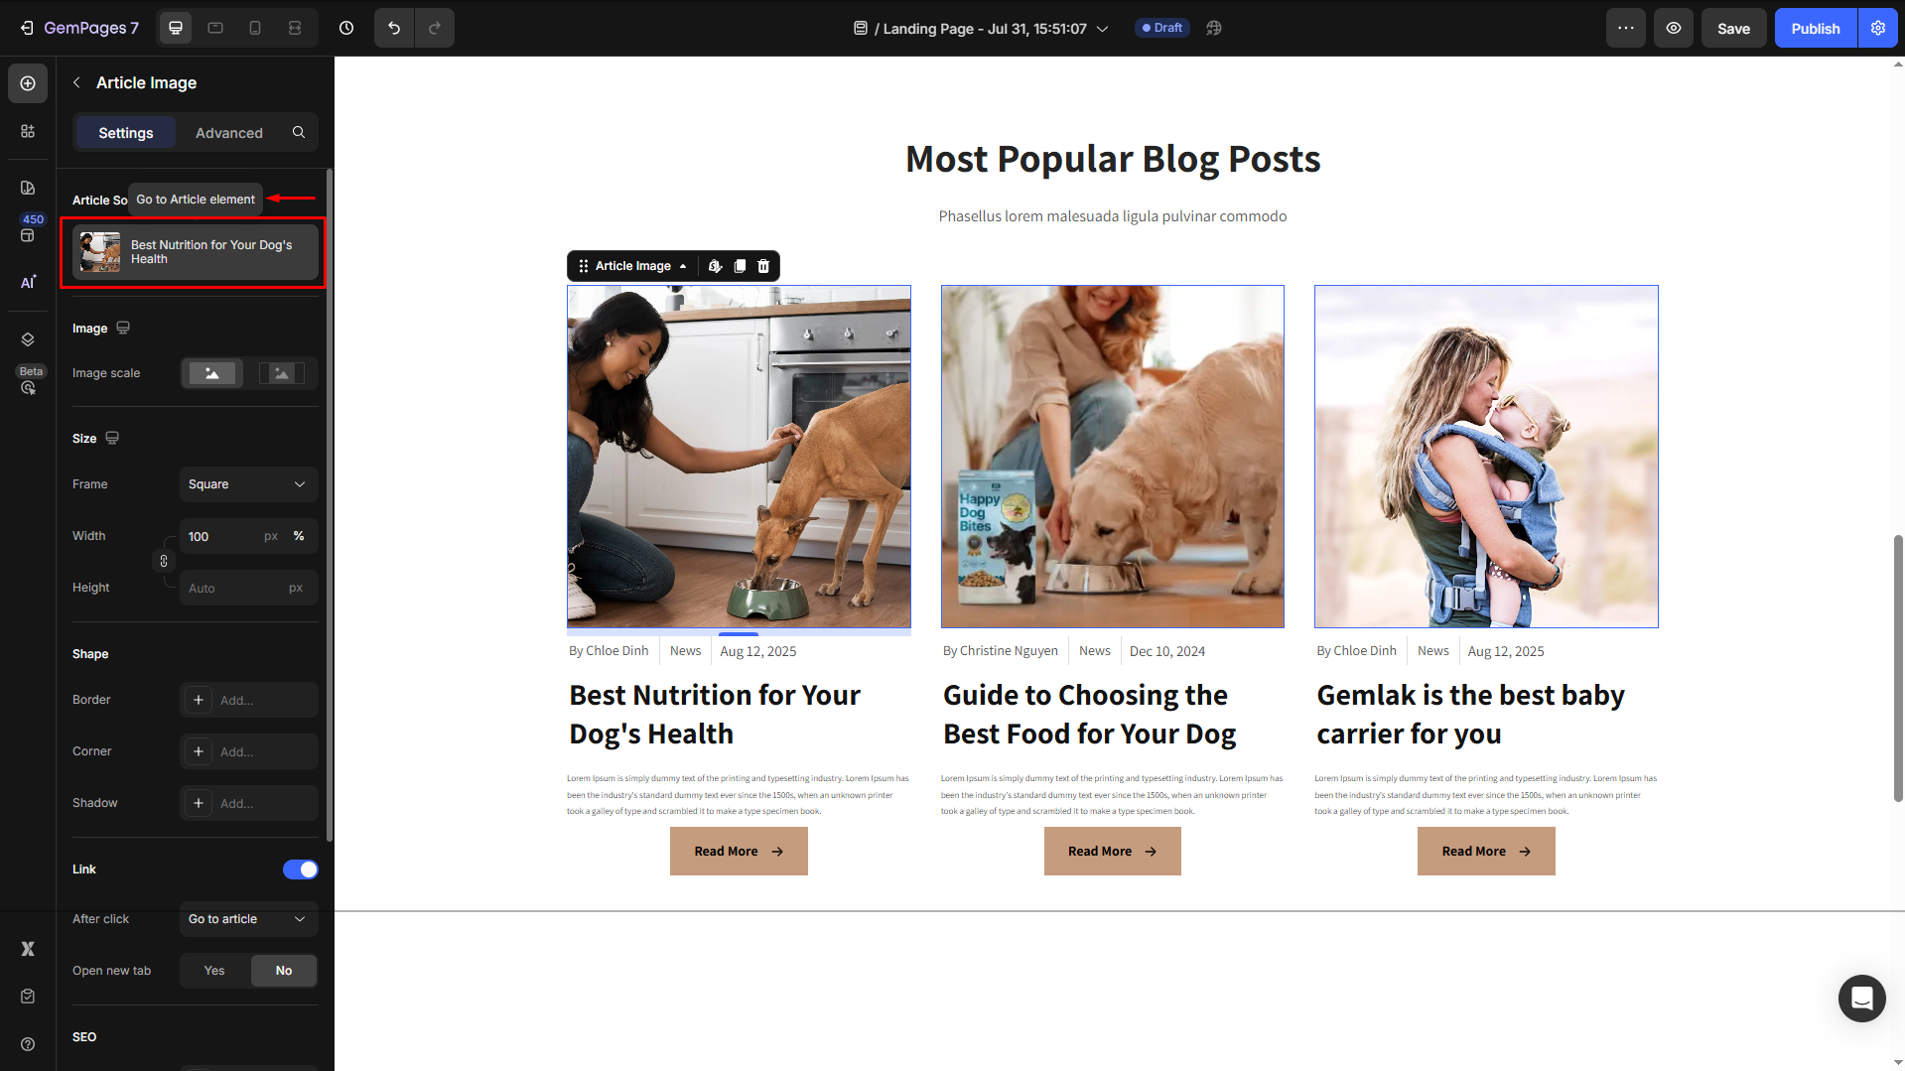Viewport: 1905px width, 1071px height.
Task: Choose the second Image scale option
Action: click(x=282, y=373)
